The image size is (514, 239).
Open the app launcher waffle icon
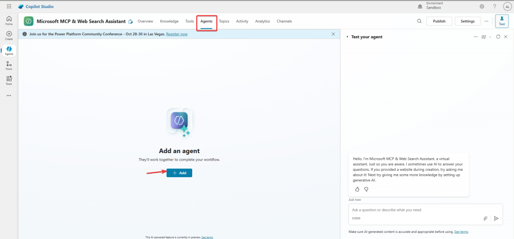click(x=9, y=6)
